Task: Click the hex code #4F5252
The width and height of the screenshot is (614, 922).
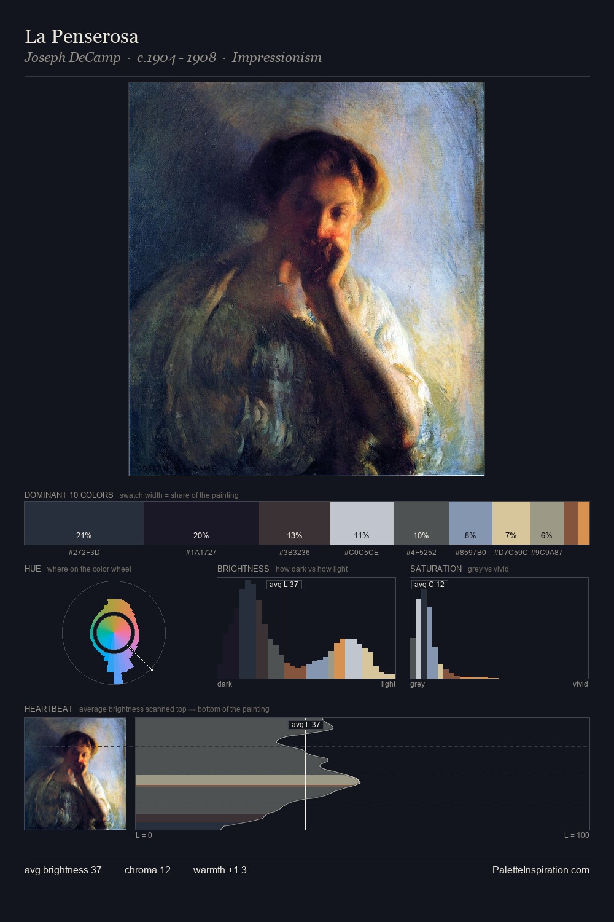Action: coord(421,553)
